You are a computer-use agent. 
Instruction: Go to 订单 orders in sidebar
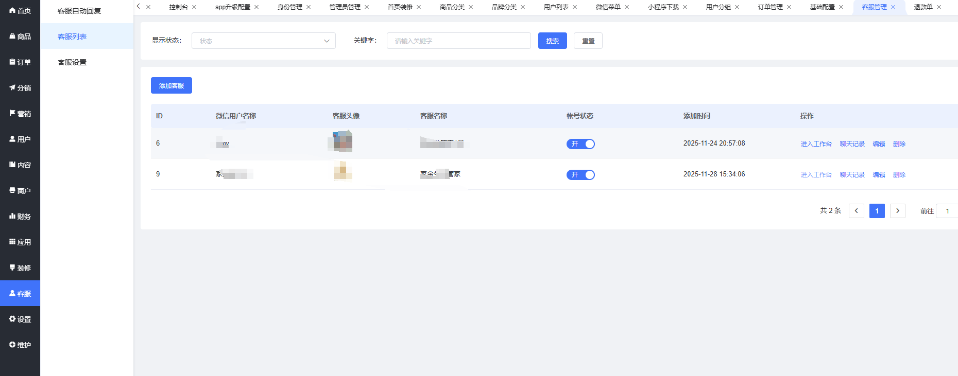20,62
